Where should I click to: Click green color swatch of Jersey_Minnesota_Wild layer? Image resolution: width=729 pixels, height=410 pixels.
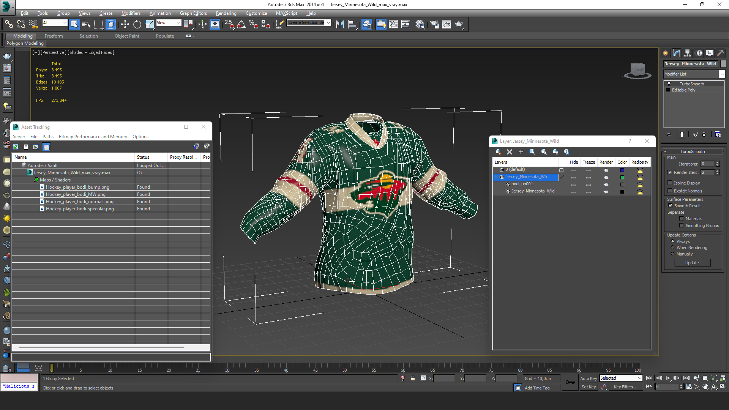tap(622, 177)
